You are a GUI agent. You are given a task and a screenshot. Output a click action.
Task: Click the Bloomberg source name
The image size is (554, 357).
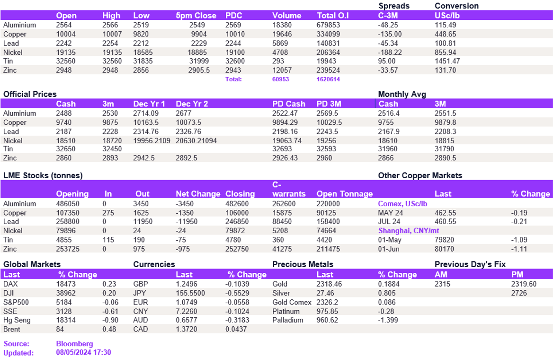(74, 344)
